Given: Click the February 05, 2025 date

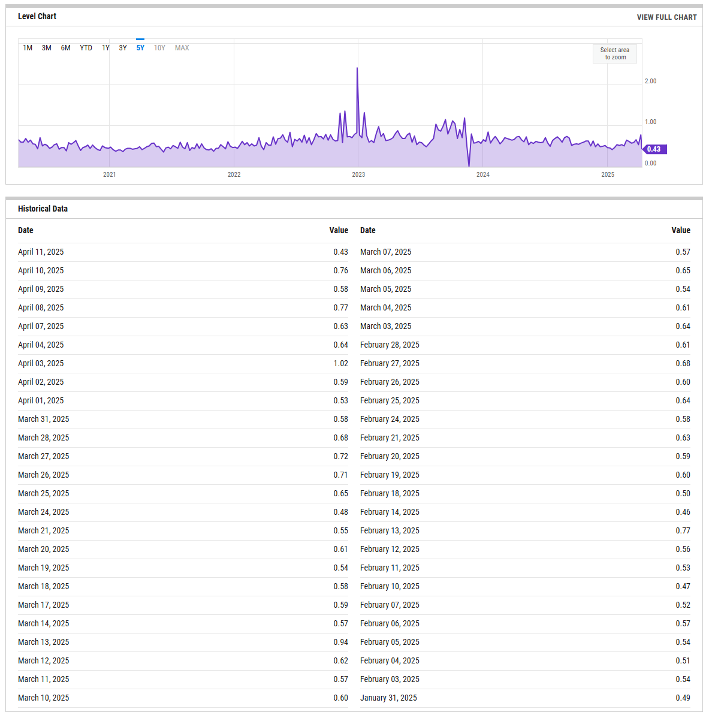Looking at the screenshot, I should [390, 642].
